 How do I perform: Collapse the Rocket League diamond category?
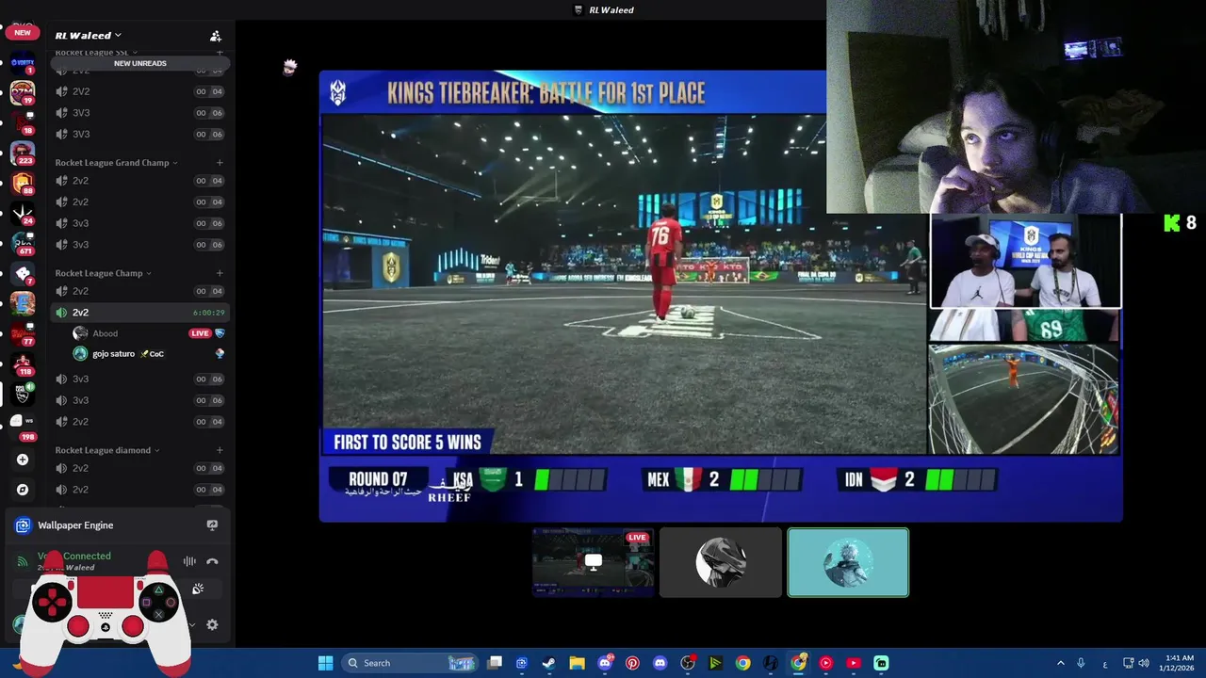pyautogui.click(x=107, y=450)
